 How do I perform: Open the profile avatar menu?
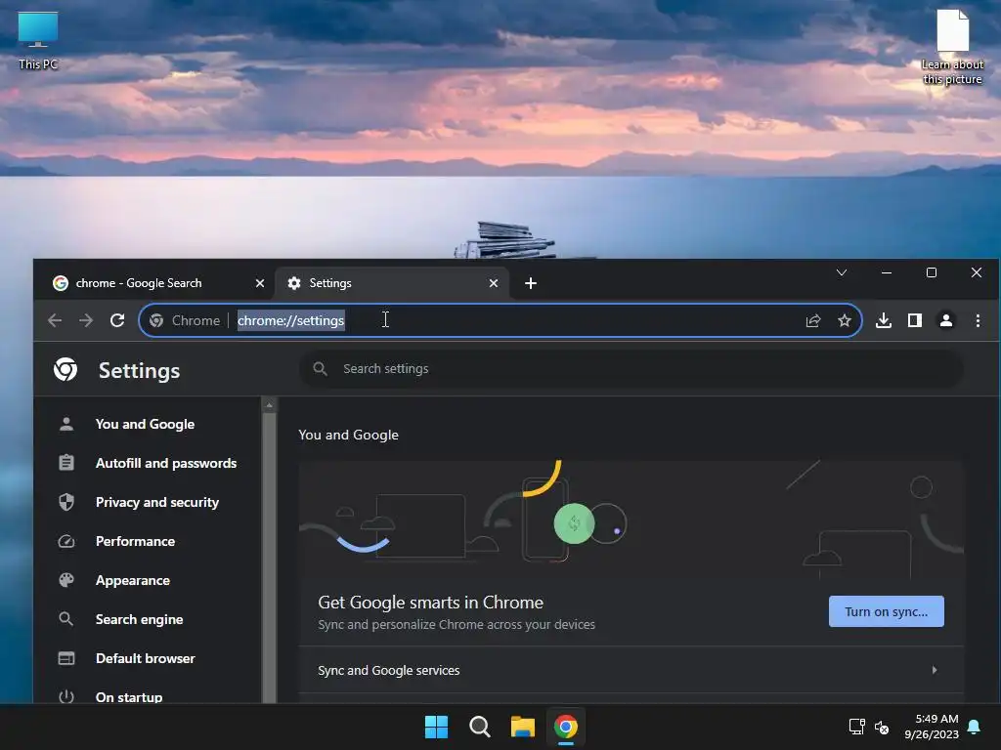click(x=946, y=320)
